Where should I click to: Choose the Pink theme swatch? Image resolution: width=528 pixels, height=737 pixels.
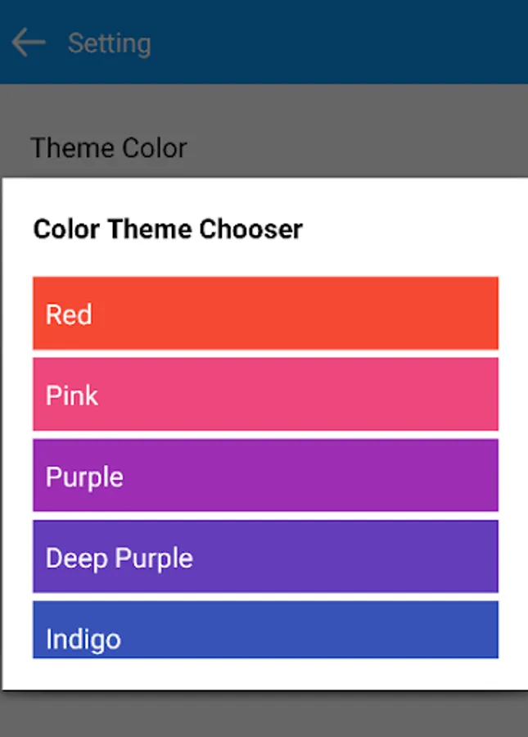click(x=265, y=394)
